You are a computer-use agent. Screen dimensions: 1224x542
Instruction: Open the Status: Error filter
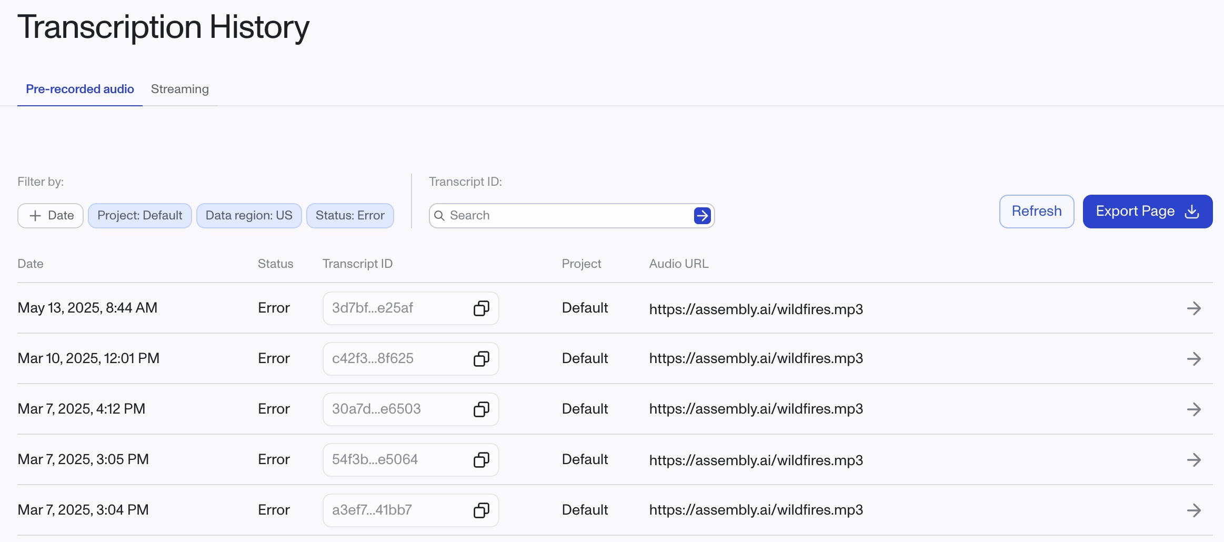[x=350, y=216]
